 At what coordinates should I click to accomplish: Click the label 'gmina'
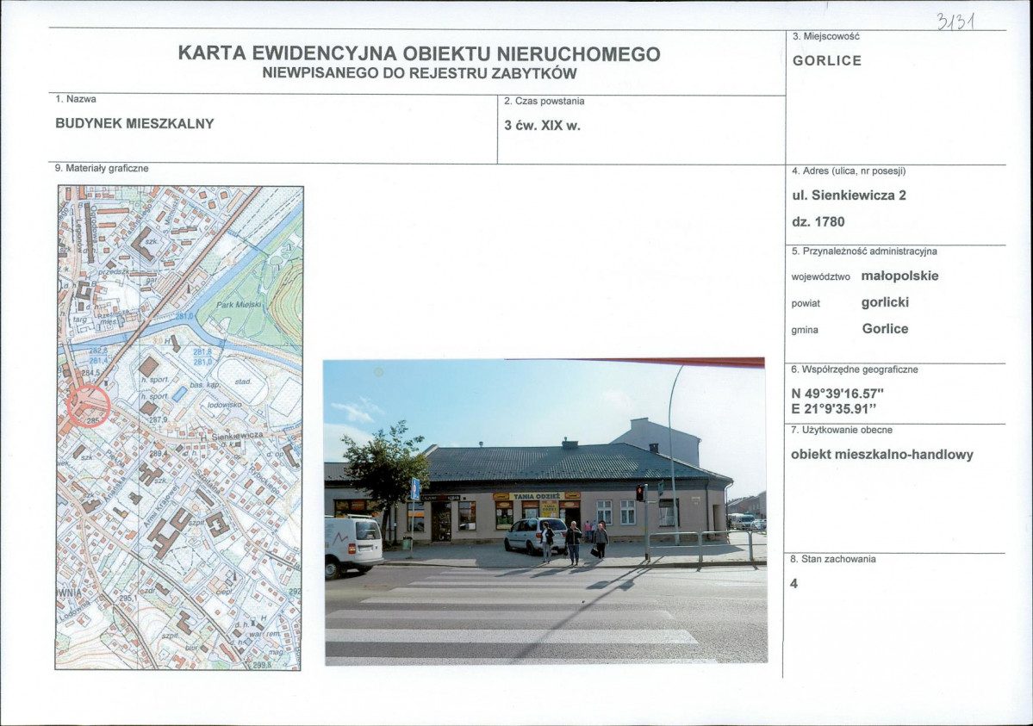point(805,330)
